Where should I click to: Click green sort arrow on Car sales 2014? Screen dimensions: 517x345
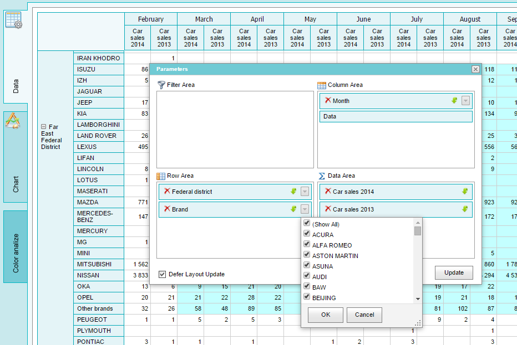[x=465, y=191]
